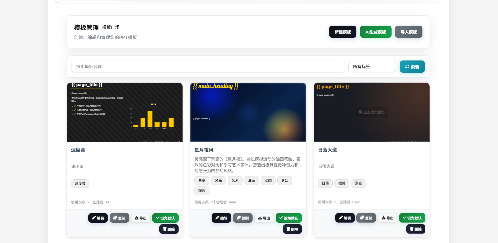Open the 星月夜风 template preview thumbnail
Image resolution: width=498 pixels, height=243 pixels.
[248, 112]
